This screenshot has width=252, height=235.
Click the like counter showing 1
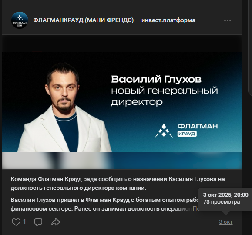tap(24, 222)
